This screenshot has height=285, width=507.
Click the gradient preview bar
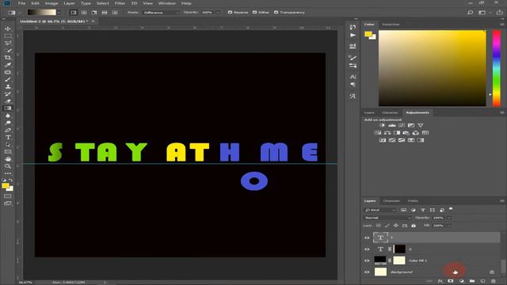click(42, 13)
